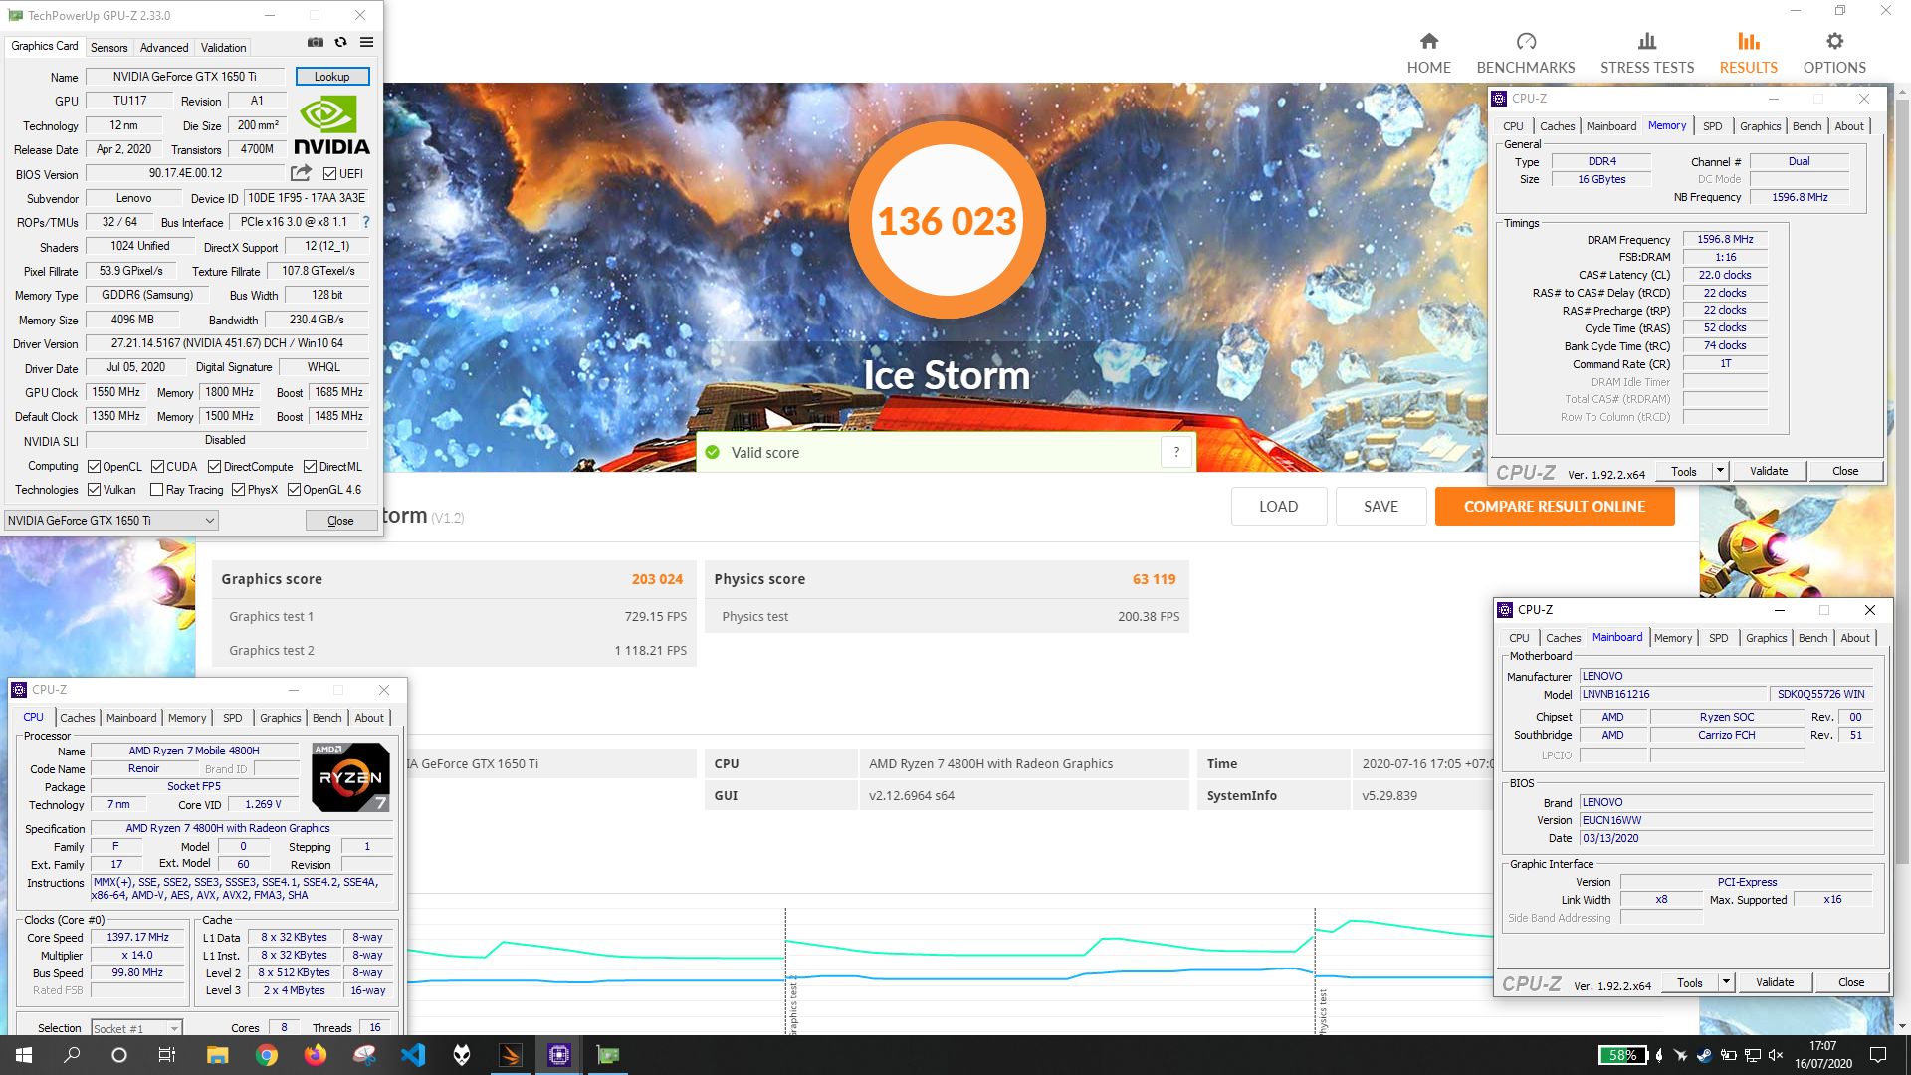This screenshot has height=1075, width=1911.
Task: Switch to CPU-Z on the taskbar
Action: click(558, 1055)
